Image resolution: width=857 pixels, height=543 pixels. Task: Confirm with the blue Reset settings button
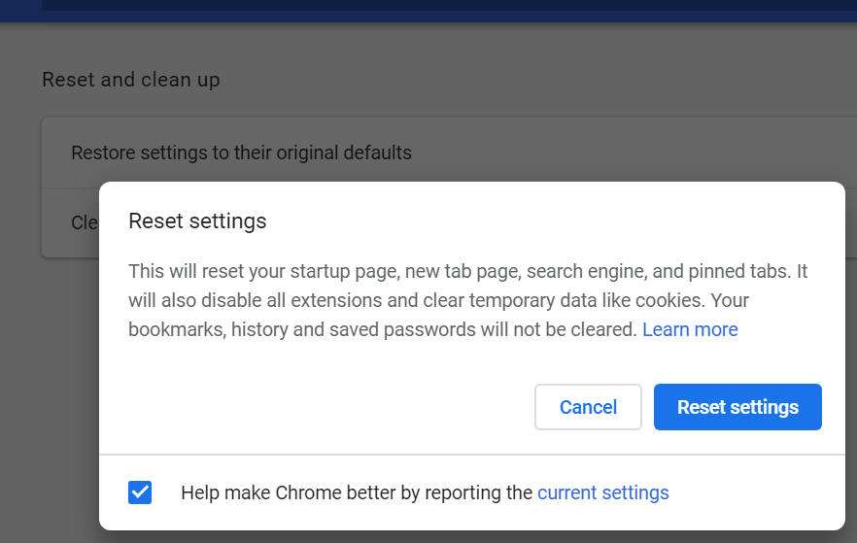[x=737, y=407]
